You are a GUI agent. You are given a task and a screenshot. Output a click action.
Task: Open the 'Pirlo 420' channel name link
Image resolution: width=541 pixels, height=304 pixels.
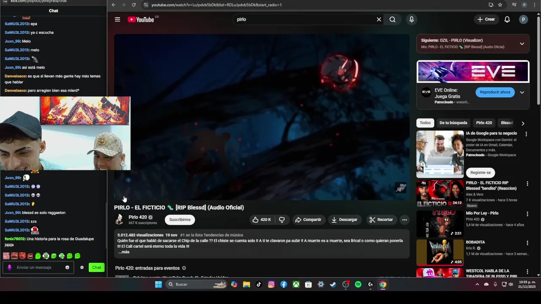pos(138,217)
